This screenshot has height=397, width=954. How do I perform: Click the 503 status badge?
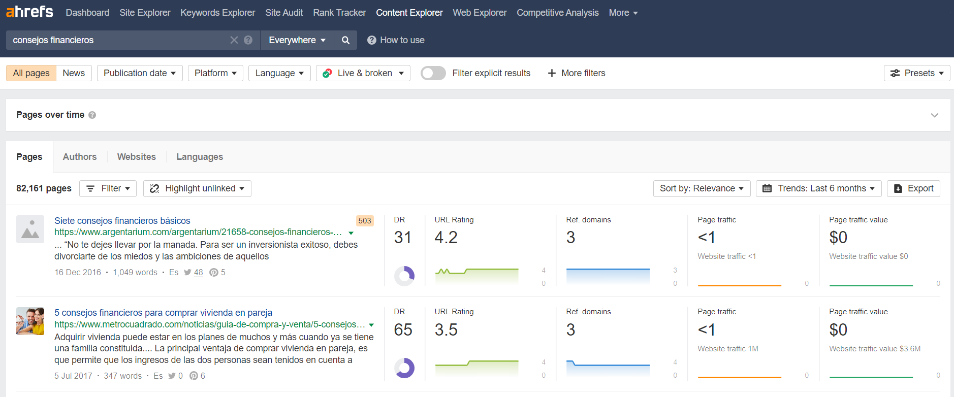tap(365, 221)
